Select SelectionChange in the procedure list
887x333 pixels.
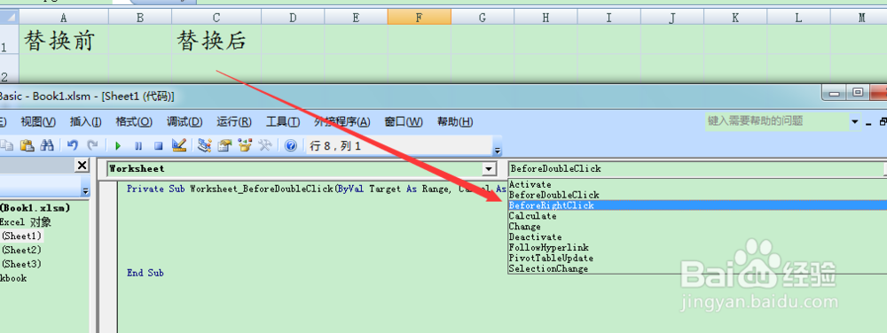point(697,268)
